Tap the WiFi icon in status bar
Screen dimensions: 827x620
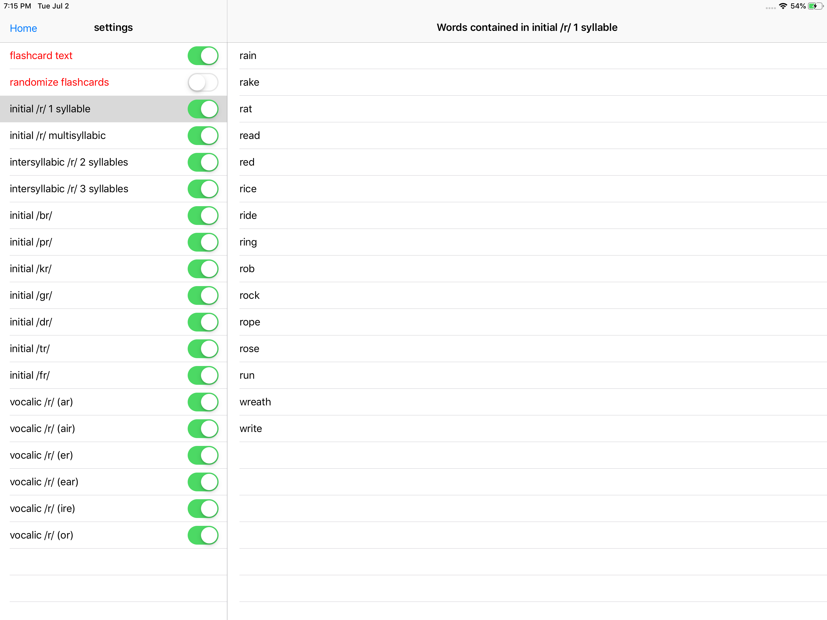(783, 6)
